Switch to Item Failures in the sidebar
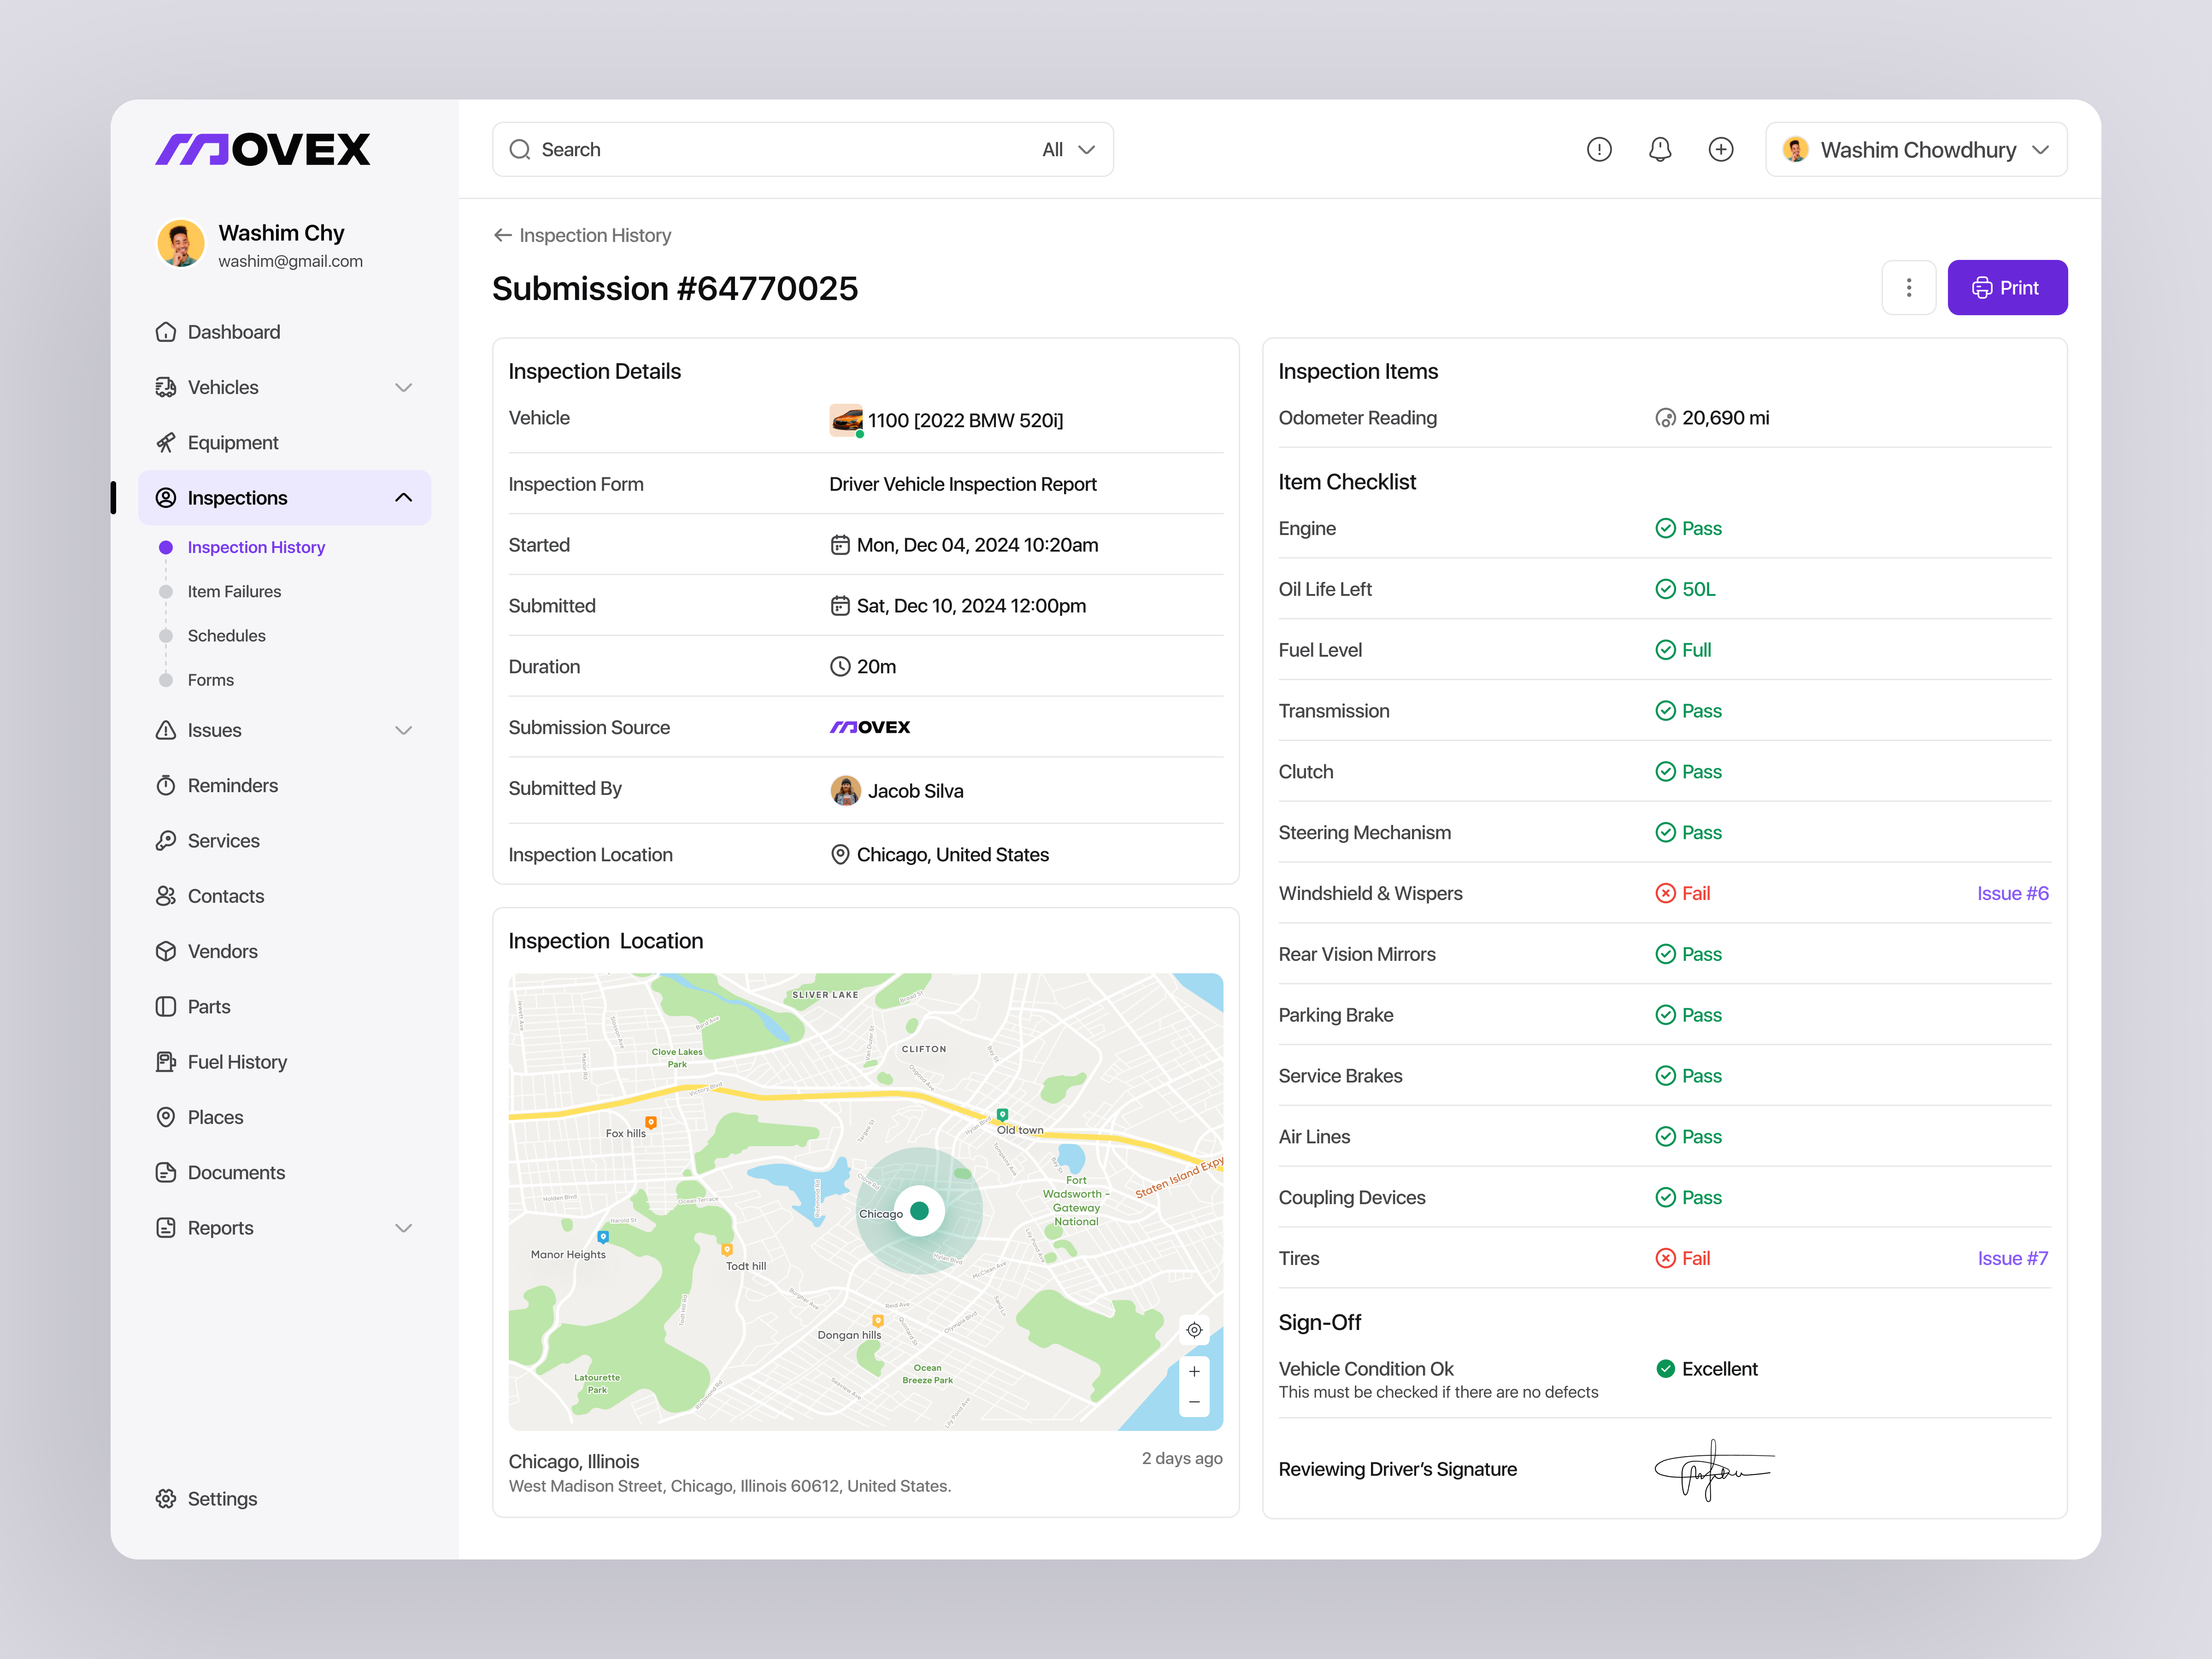2212x1659 pixels. point(234,591)
